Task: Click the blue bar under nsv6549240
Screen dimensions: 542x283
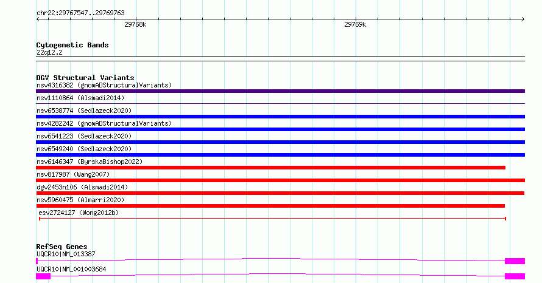Action: pyautogui.click(x=280, y=155)
